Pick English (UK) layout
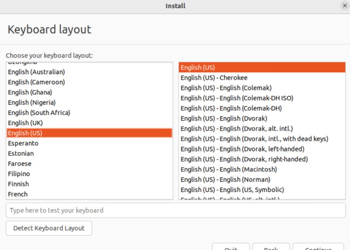Viewport: 350px width, 250px height. click(89, 123)
